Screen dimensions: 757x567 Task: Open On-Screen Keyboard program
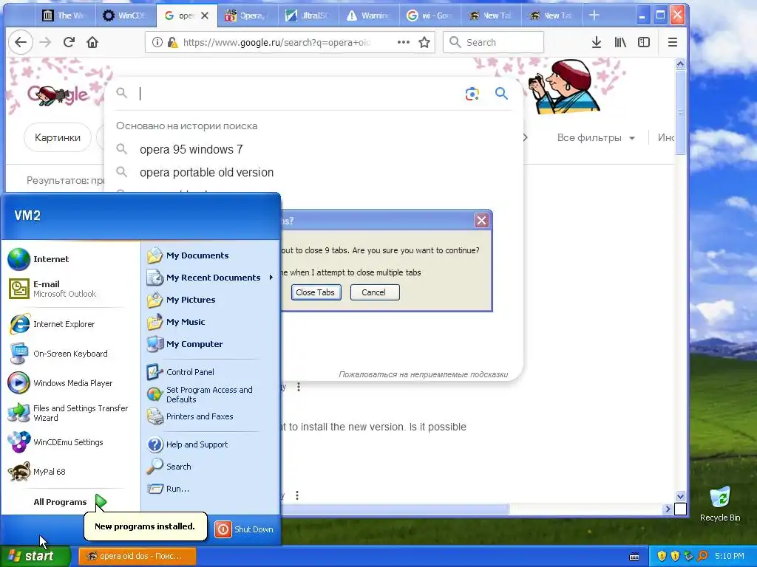tap(70, 354)
